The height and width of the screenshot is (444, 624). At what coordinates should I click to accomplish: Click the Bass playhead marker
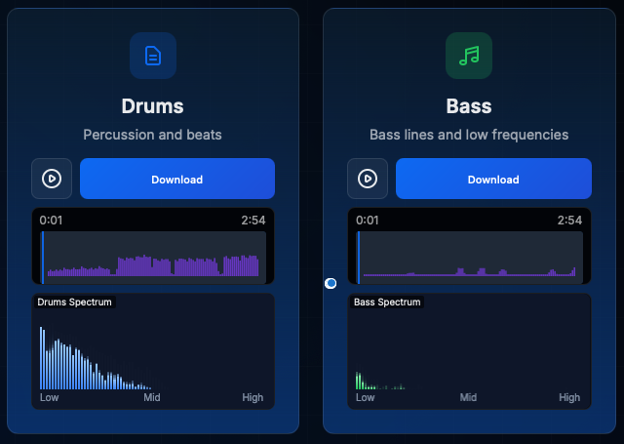pos(359,258)
